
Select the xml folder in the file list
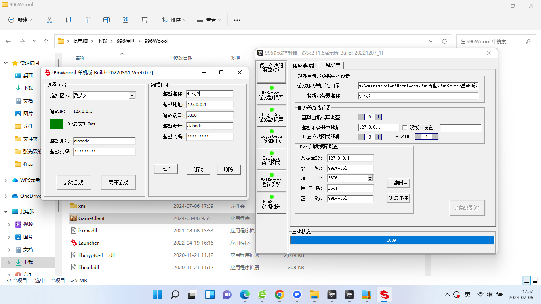[x=82, y=206]
